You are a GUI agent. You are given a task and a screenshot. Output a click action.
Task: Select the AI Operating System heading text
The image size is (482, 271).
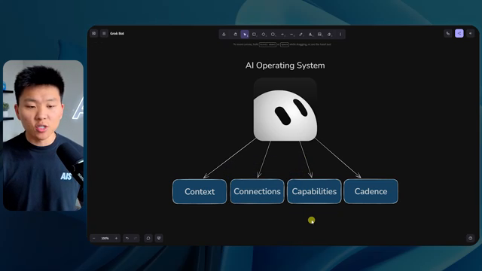pos(285,65)
